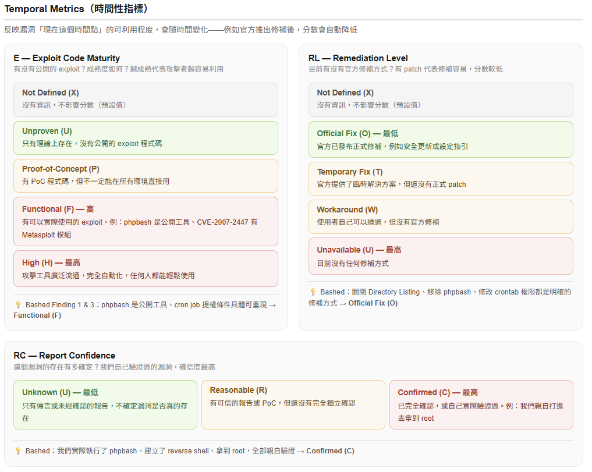The image size is (592, 472).
Task: Click the Temporal Metrics（時間性指標）page heading
Action: coord(77,9)
